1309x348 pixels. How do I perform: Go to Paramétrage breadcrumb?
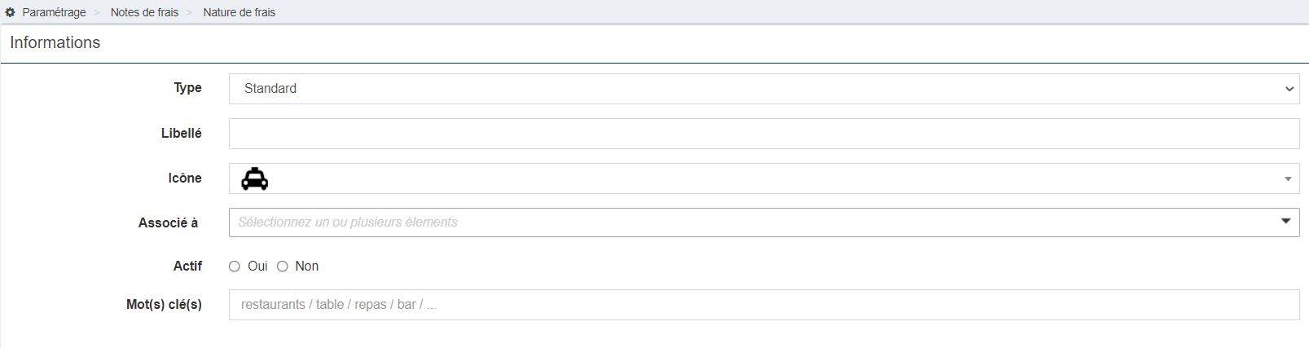[54, 12]
